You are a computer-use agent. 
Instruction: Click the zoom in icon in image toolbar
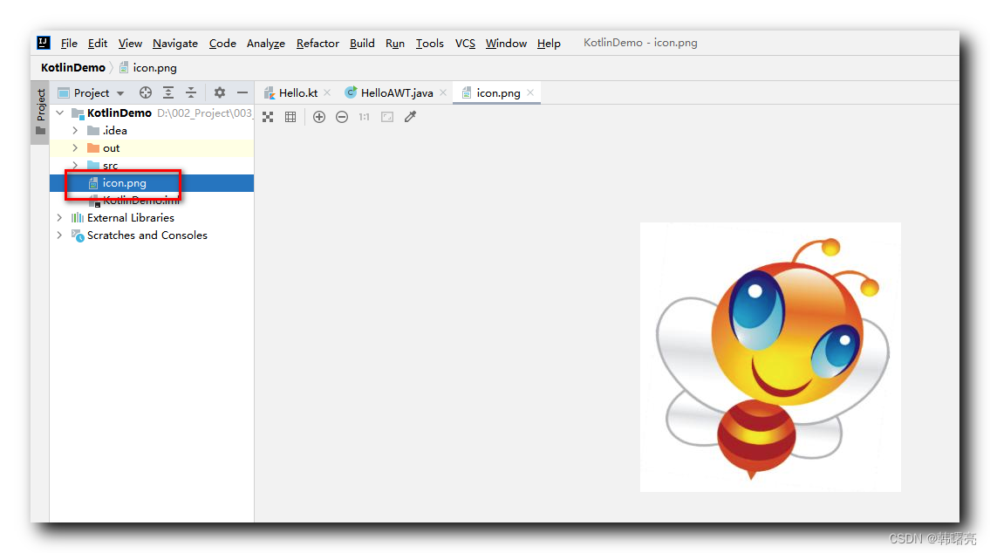(x=318, y=116)
